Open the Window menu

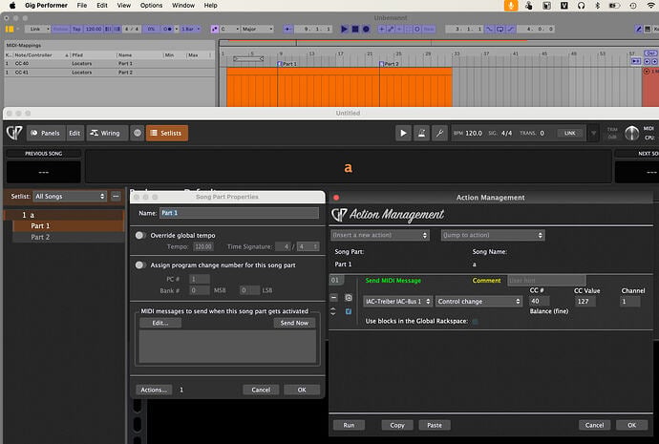183,6
